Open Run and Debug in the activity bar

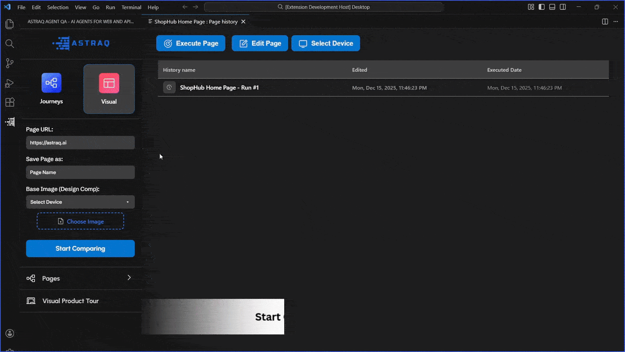(x=10, y=83)
